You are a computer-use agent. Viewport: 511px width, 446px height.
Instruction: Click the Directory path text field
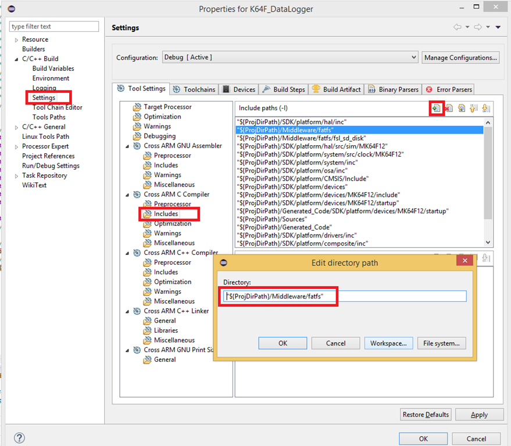point(345,296)
